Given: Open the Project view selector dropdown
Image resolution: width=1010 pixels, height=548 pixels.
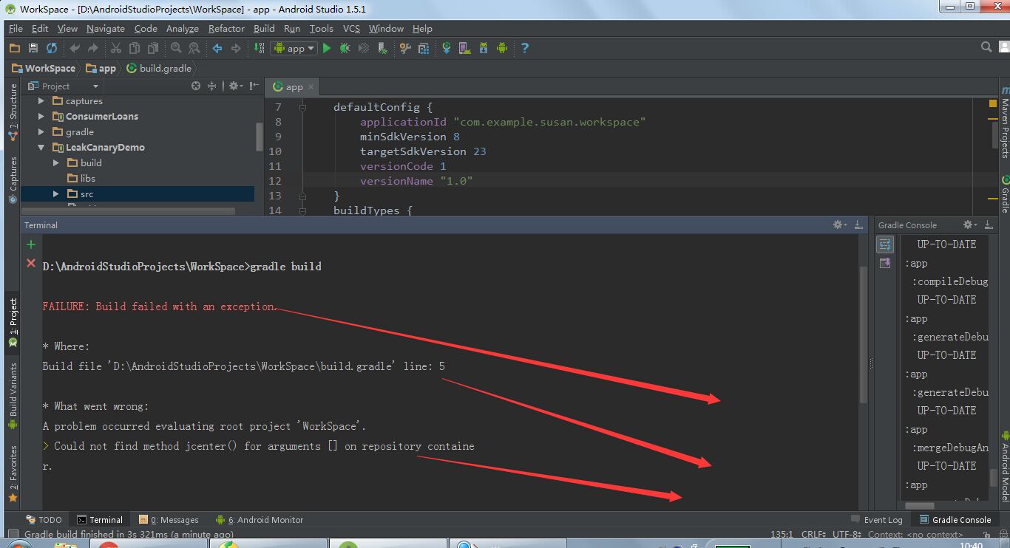Looking at the screenshot, I should 63,86.
